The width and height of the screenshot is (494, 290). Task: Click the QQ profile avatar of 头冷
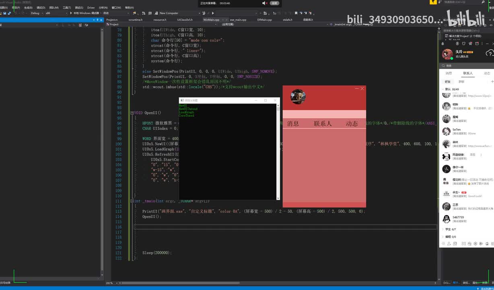447,54
